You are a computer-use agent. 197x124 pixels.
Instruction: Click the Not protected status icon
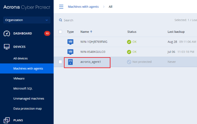point(129,62)
